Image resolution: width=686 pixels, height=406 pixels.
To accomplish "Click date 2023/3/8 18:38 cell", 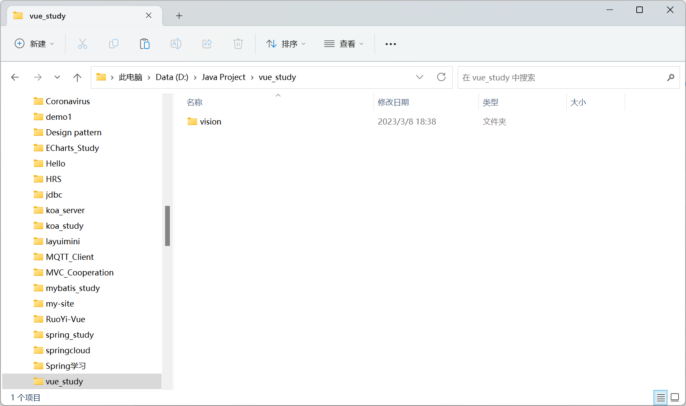I will [x=407, y=121].
